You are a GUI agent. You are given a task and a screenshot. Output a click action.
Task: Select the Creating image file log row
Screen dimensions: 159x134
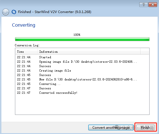pos(82,70)
